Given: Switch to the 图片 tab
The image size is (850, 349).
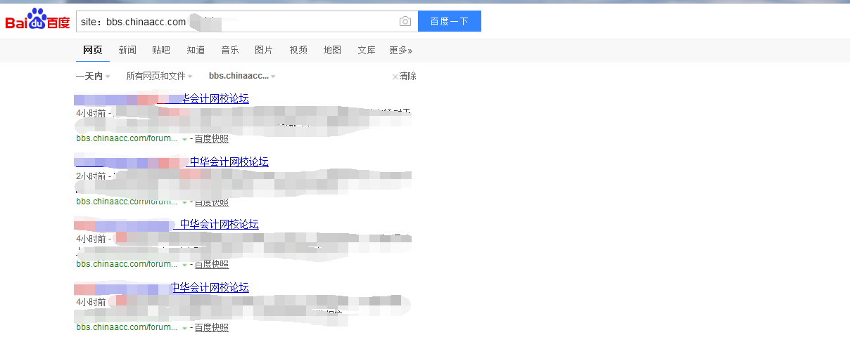Looking at the screenshot, I should pyautogui.click(x=264, y=50).
